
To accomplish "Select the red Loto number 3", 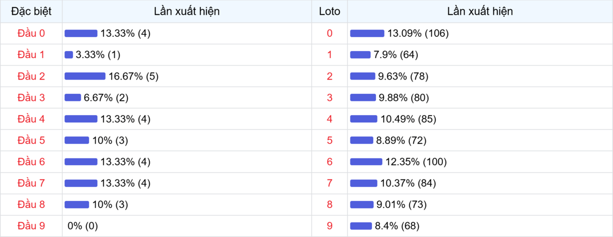I will (x=329, y=98).
